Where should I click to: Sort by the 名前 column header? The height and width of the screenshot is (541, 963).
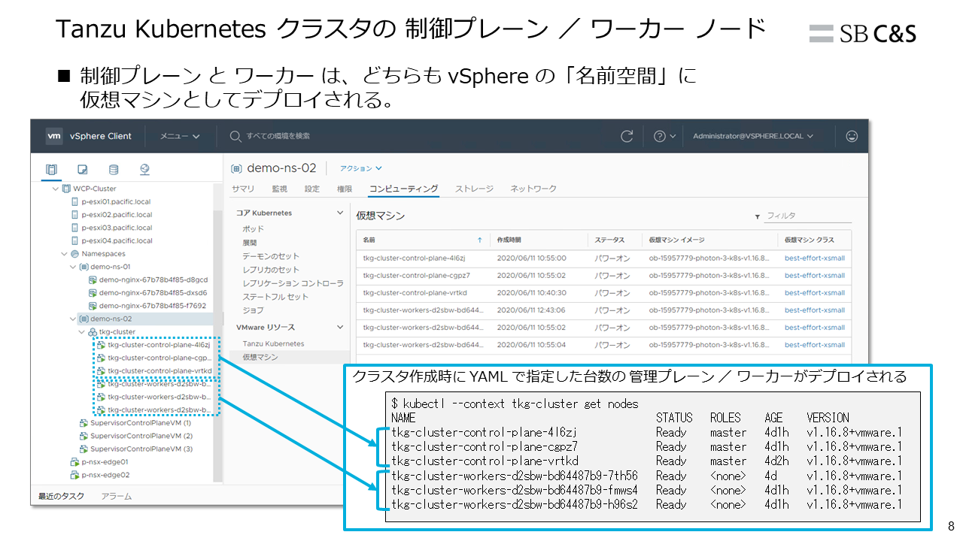(x=369, y=240)
